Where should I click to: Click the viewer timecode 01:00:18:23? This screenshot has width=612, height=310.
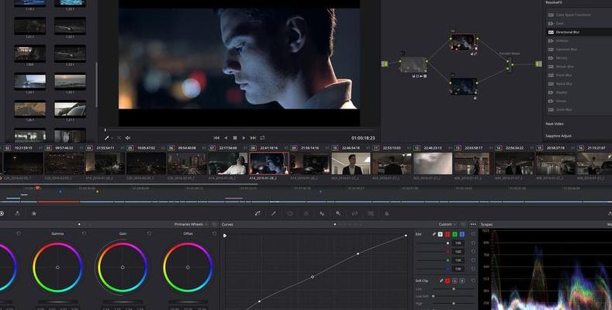[363, 138]
